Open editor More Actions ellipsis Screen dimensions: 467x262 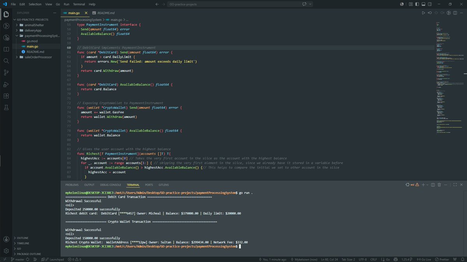(x=461, y=13)
